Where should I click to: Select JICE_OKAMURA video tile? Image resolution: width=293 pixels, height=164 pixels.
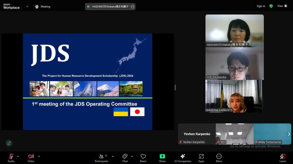click(x=235, y=63)
